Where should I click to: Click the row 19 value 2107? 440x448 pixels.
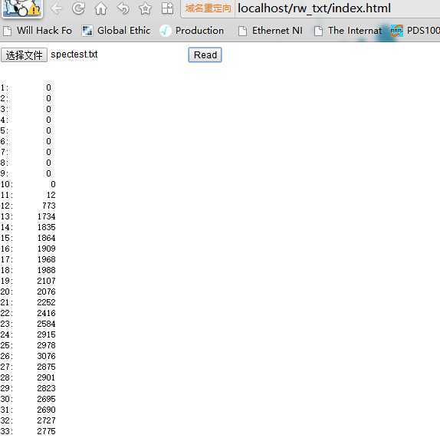[46, 281]
